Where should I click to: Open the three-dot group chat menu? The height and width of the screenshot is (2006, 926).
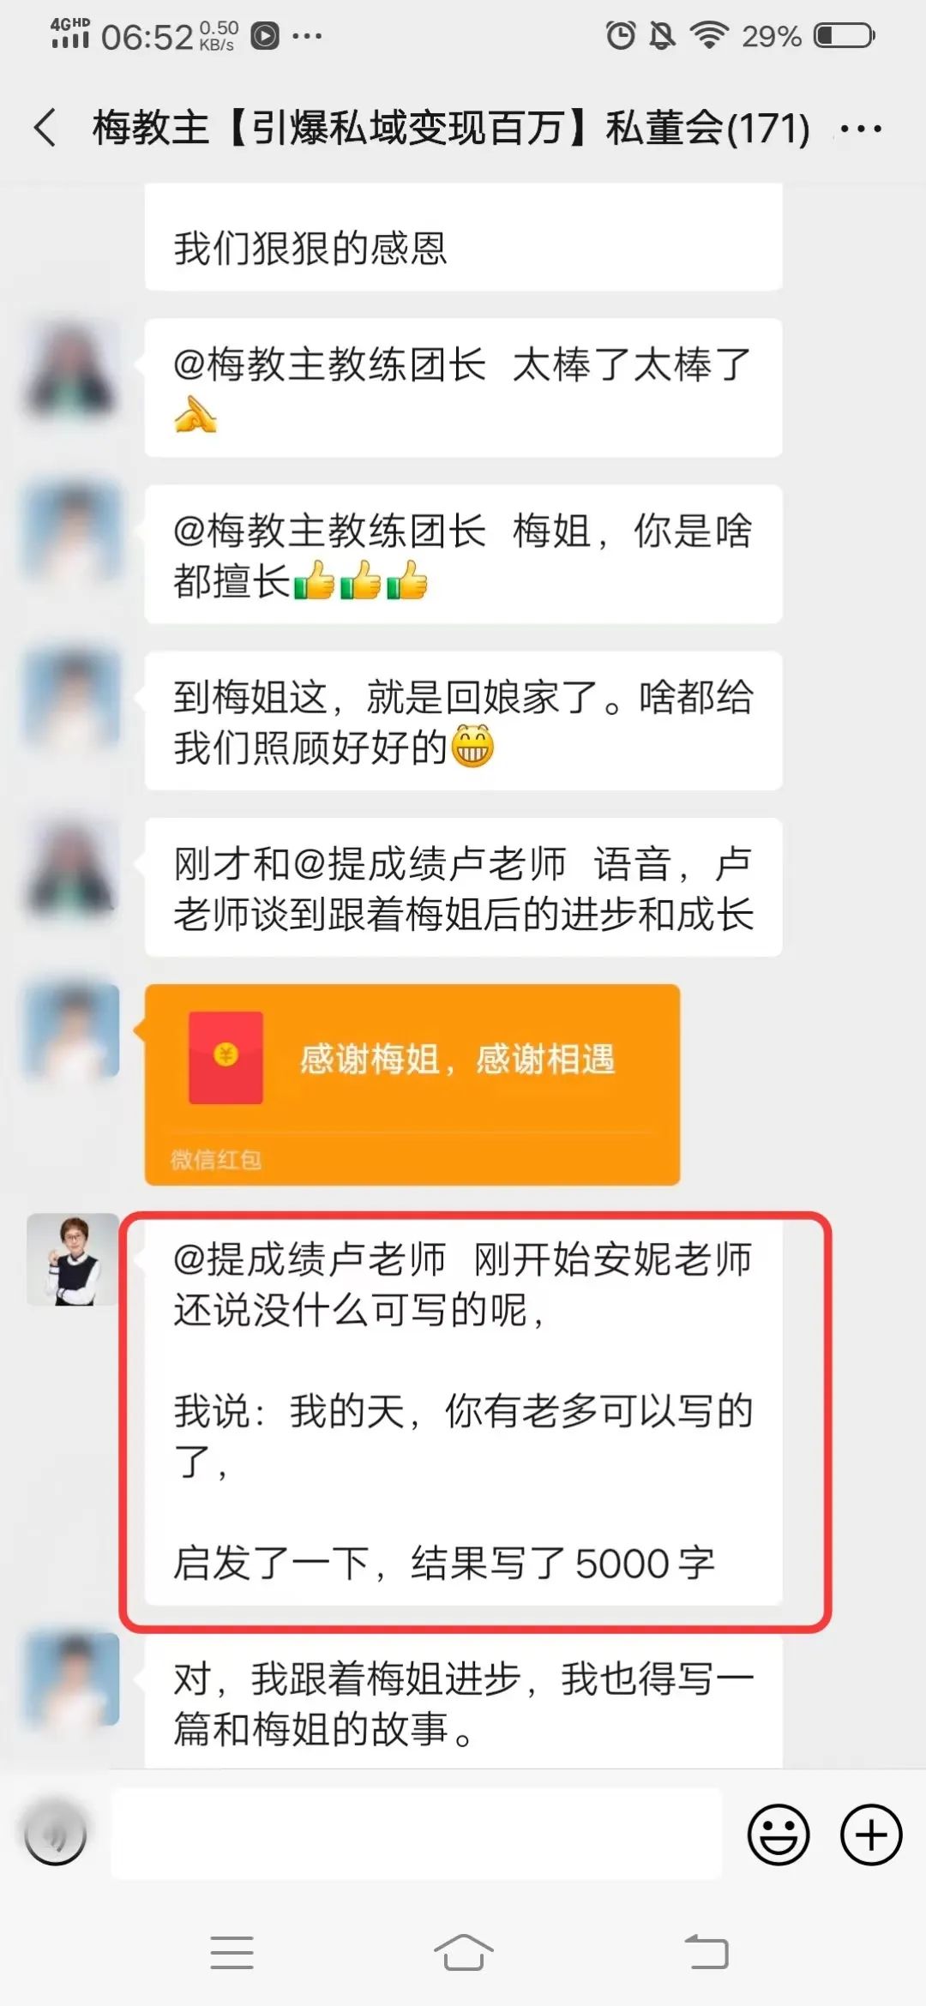pyautogui.click(x=860, y=129)
